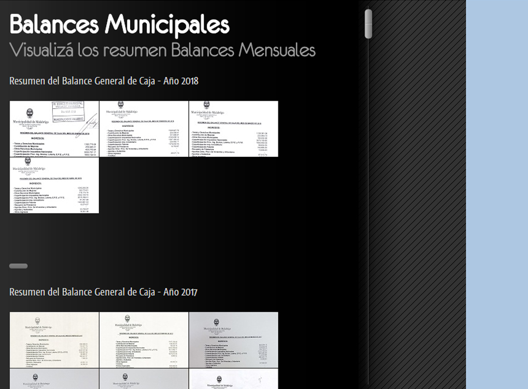Click the vertical scrollbar handle
The width and height of the screenshot is (528, 389).
pyautogui.click(x=368, y=24)
